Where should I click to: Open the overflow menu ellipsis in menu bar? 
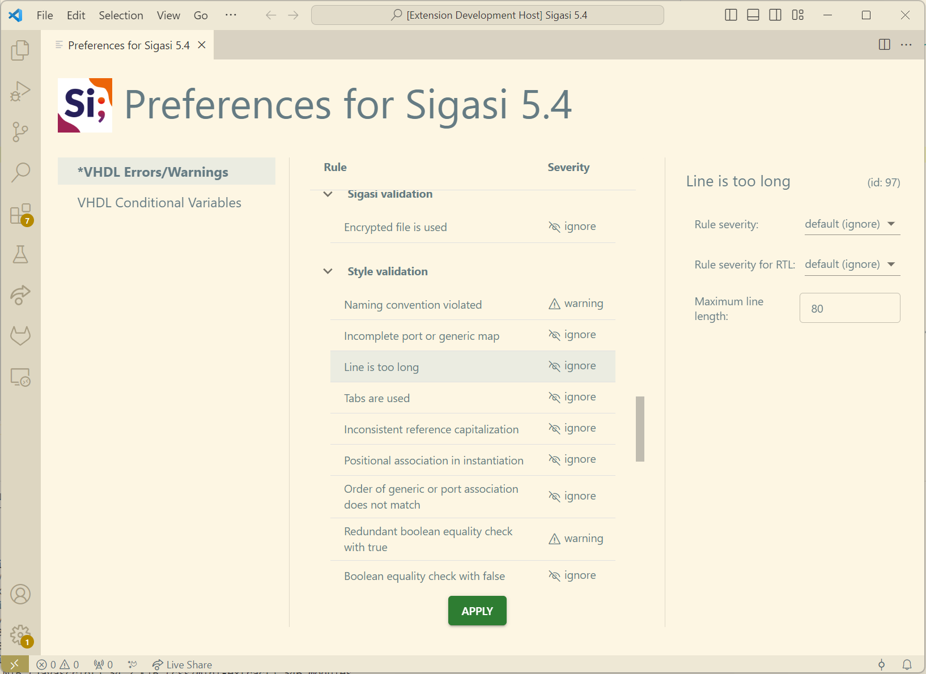coord(231,15)
